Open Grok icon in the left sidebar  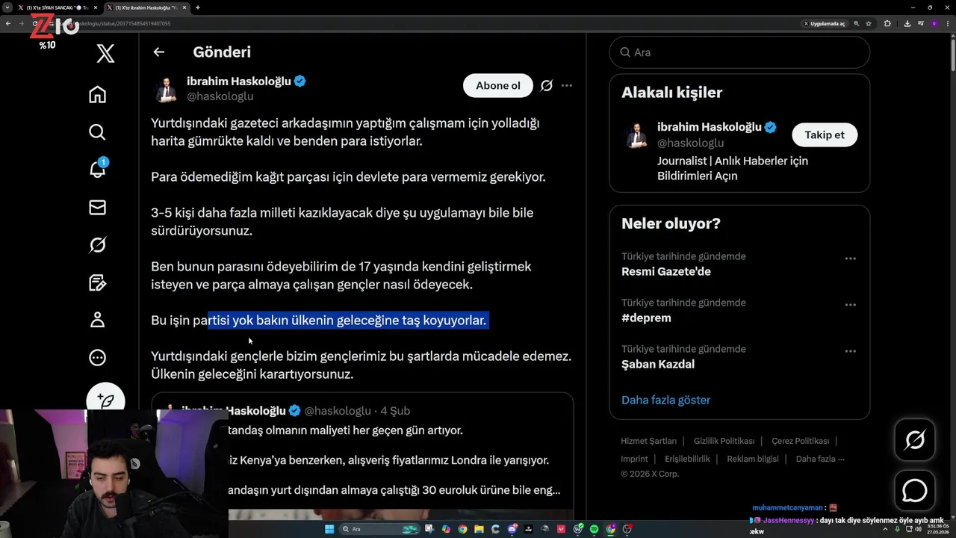pyautogui.click(x=97, y=245)
